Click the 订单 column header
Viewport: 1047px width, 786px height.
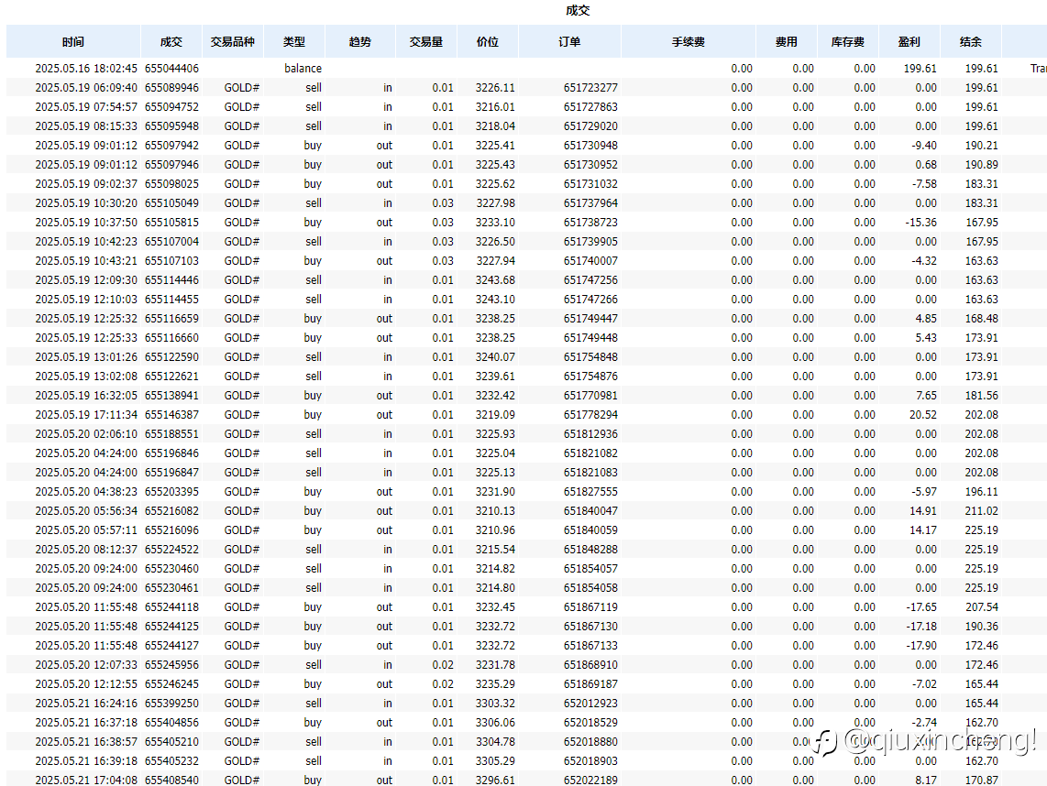[569, 41]
